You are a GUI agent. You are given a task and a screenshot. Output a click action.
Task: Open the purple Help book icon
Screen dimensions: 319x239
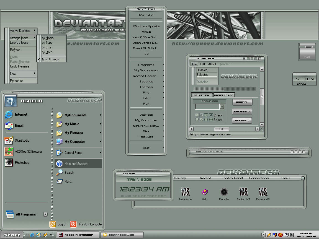204,192
